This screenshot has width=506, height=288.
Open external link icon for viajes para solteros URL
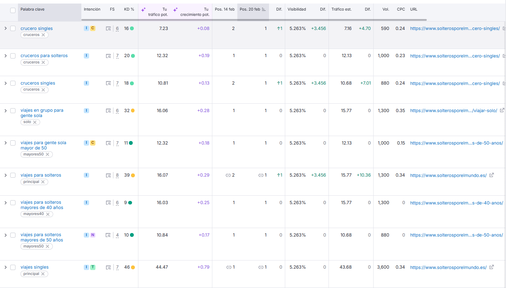492,175
